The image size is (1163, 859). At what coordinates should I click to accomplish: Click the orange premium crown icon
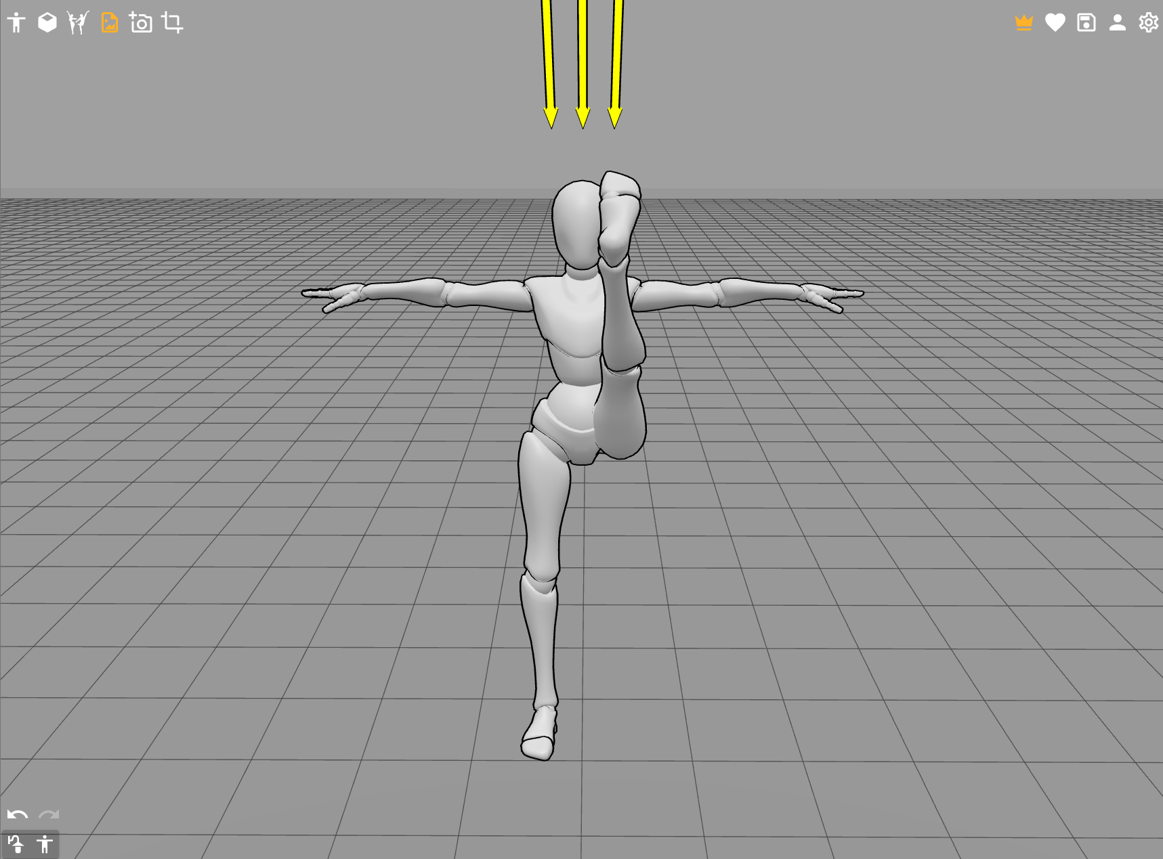tap(1023, 23)
